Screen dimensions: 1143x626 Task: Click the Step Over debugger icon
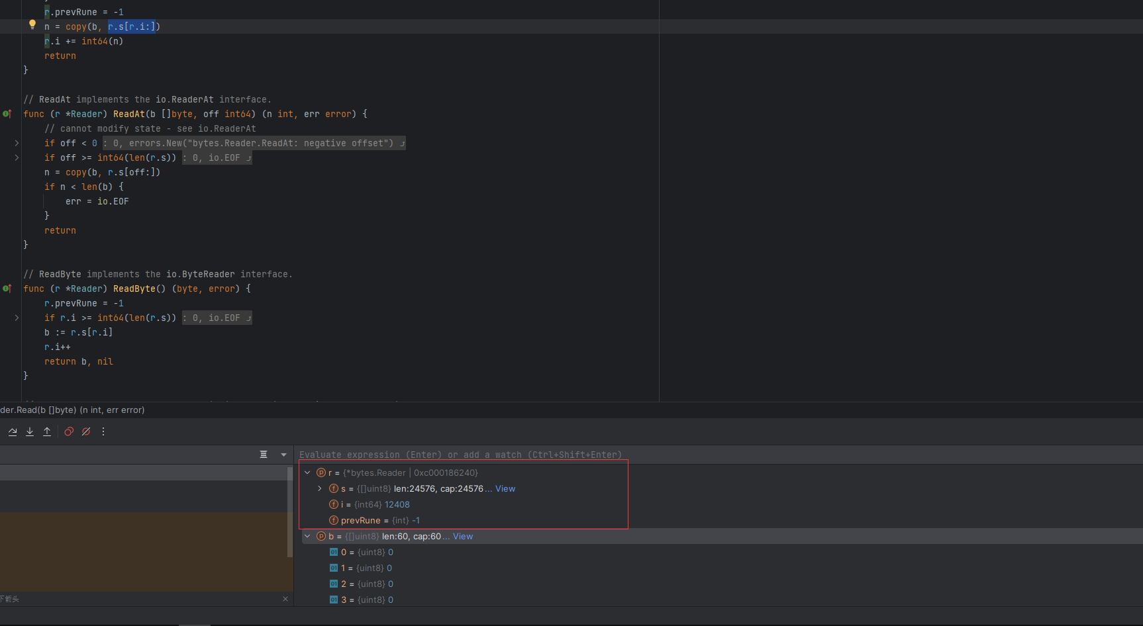point(13,431)
